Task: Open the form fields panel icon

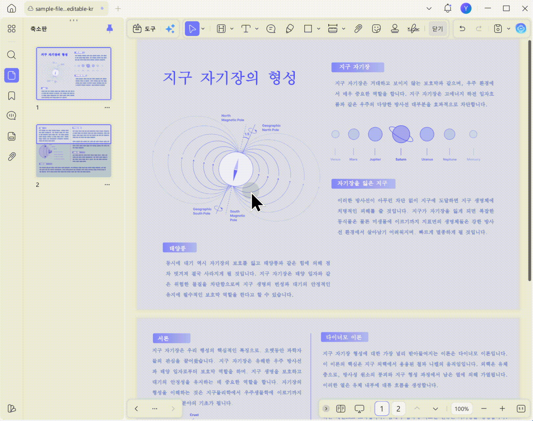Action: pyautogui.click(x=12, y=136)
